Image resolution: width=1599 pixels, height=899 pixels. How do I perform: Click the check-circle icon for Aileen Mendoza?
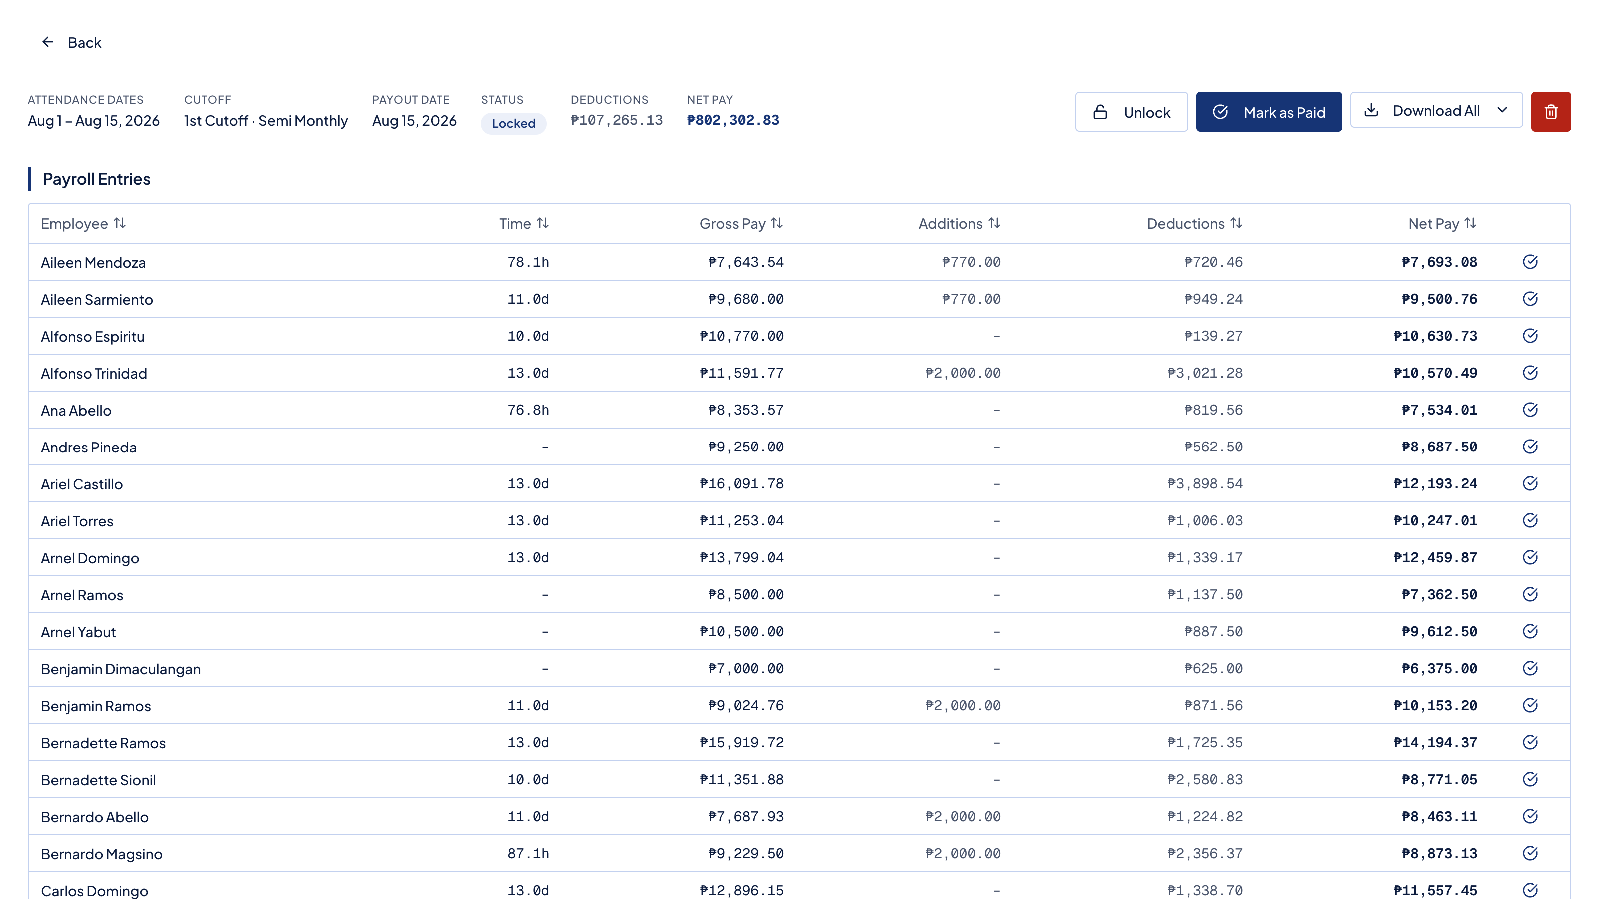1530,262
